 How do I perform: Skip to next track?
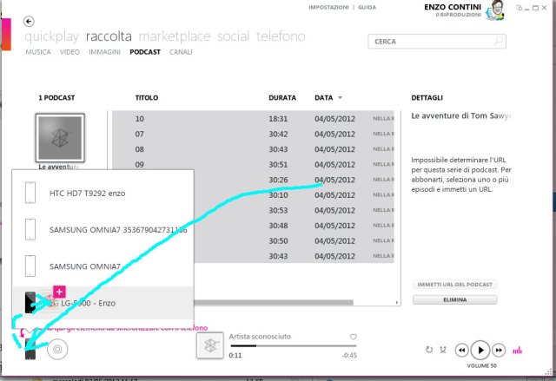(499, 350)
